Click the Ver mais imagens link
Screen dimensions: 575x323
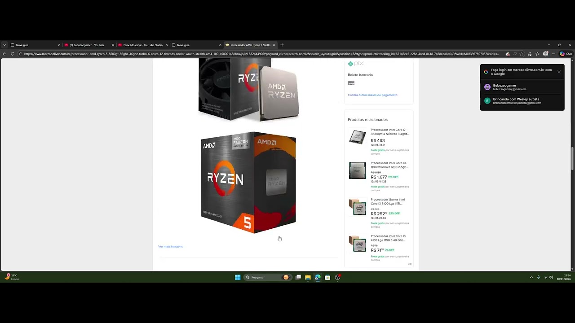point(170,246)
